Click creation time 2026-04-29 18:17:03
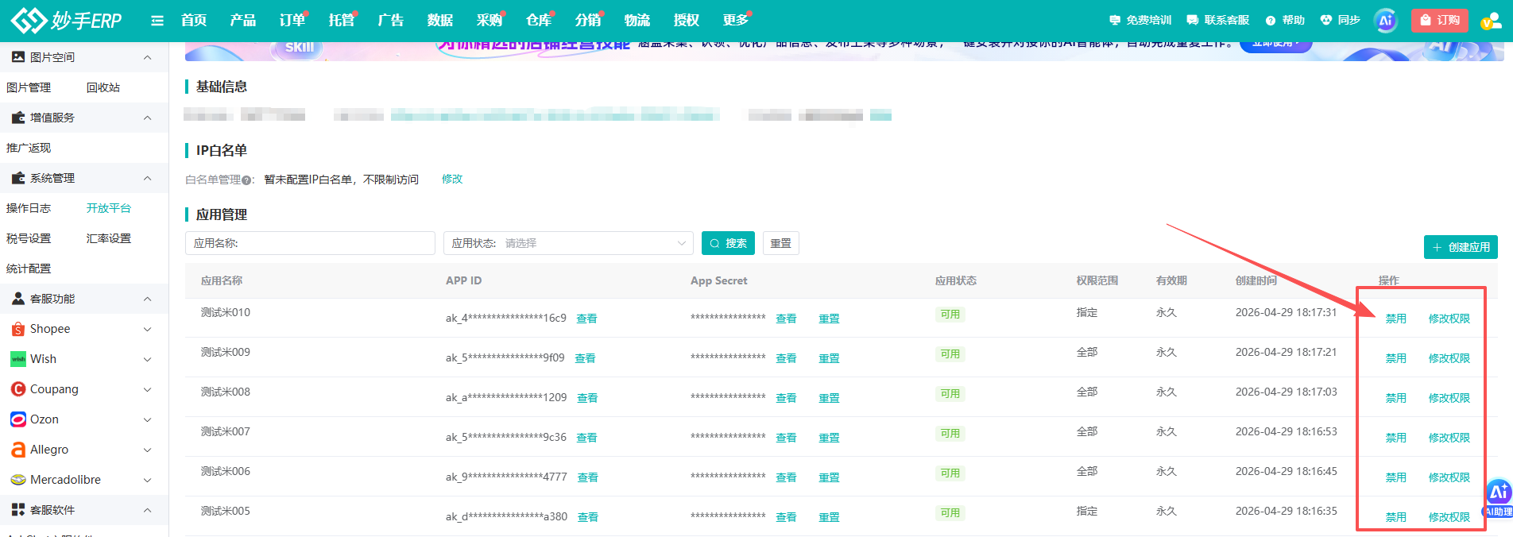The height and width of the screenshot is (537, 1513). tap(1286, 392)
